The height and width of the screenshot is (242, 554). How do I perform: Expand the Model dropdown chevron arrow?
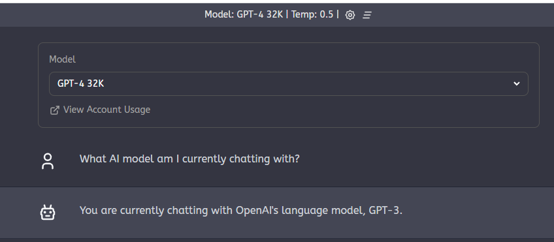pyautogui.click(x=517, y=83)
